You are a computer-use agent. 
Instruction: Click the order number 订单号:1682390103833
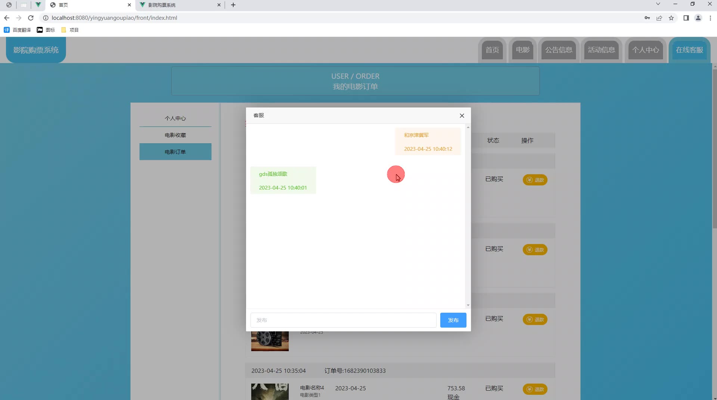click(355, 371)
